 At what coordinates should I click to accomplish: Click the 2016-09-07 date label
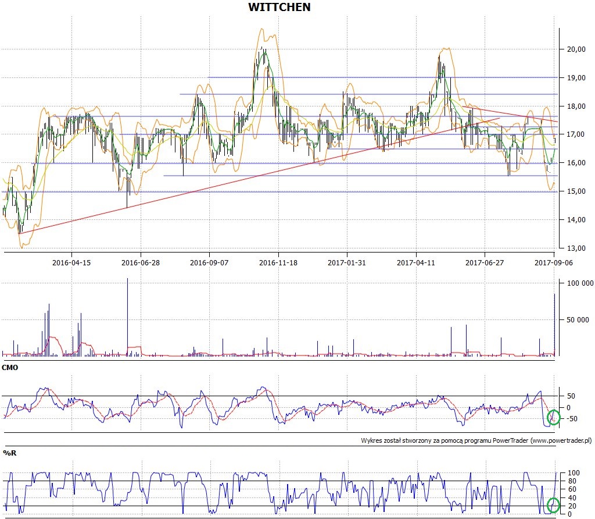209,262
